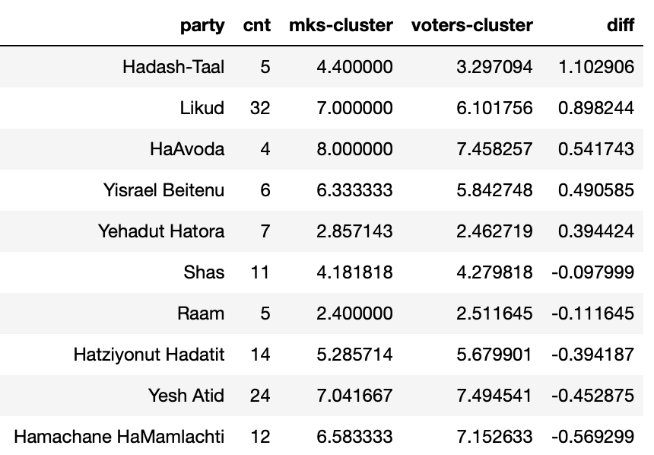Click the voters-cluster column header
Screen dimensions: 654x455
pyautogui.click(x=471, y=25)
